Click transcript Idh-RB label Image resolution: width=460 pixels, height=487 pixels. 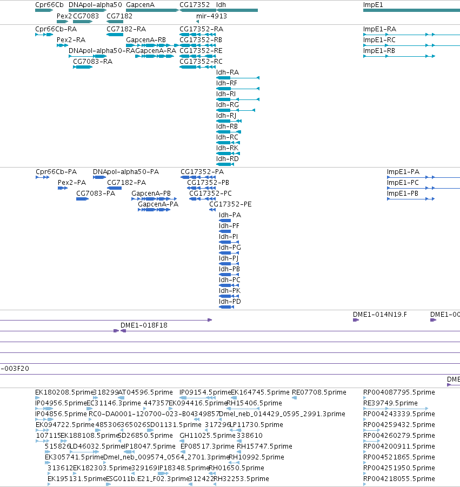point(226,126)
